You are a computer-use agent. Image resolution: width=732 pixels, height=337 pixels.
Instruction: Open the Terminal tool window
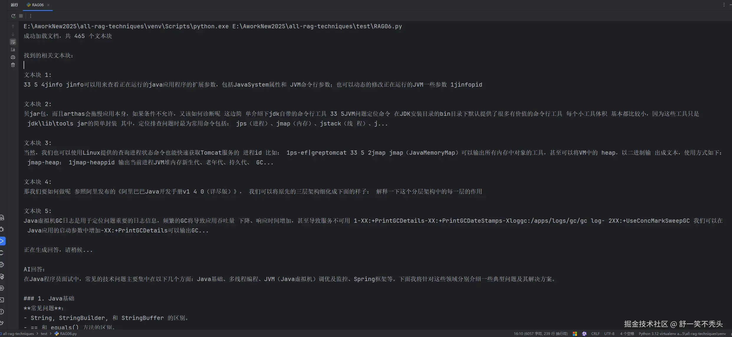2,300
